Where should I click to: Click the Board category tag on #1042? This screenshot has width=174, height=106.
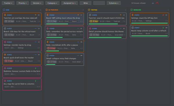point(74,21)
